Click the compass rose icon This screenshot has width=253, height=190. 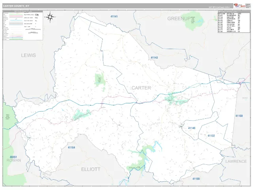click(x=50, y=17)
